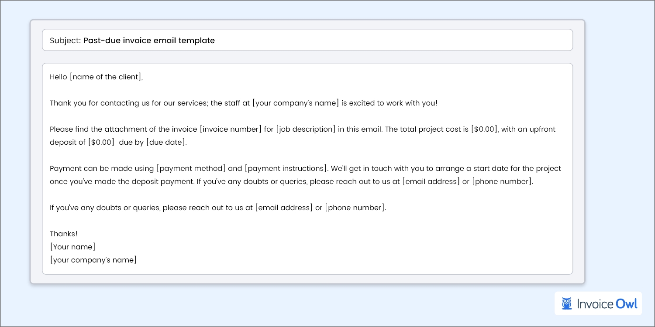Click the word "Hello" in the greeting
Viewport: 655px width, 327px height.
click(59, 77)
